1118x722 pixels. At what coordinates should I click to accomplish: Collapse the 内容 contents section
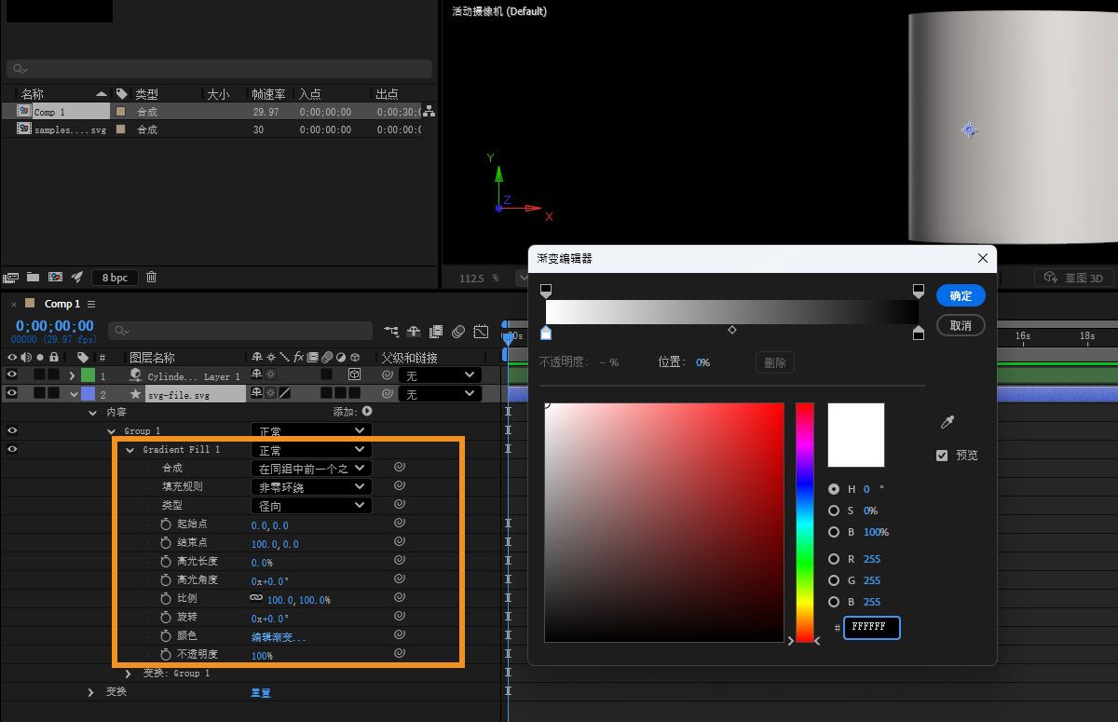tap(92, 412)
